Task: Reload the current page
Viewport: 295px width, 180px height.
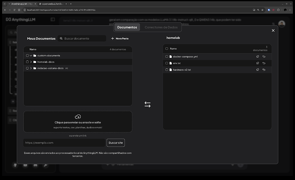Action: (14, 10)
